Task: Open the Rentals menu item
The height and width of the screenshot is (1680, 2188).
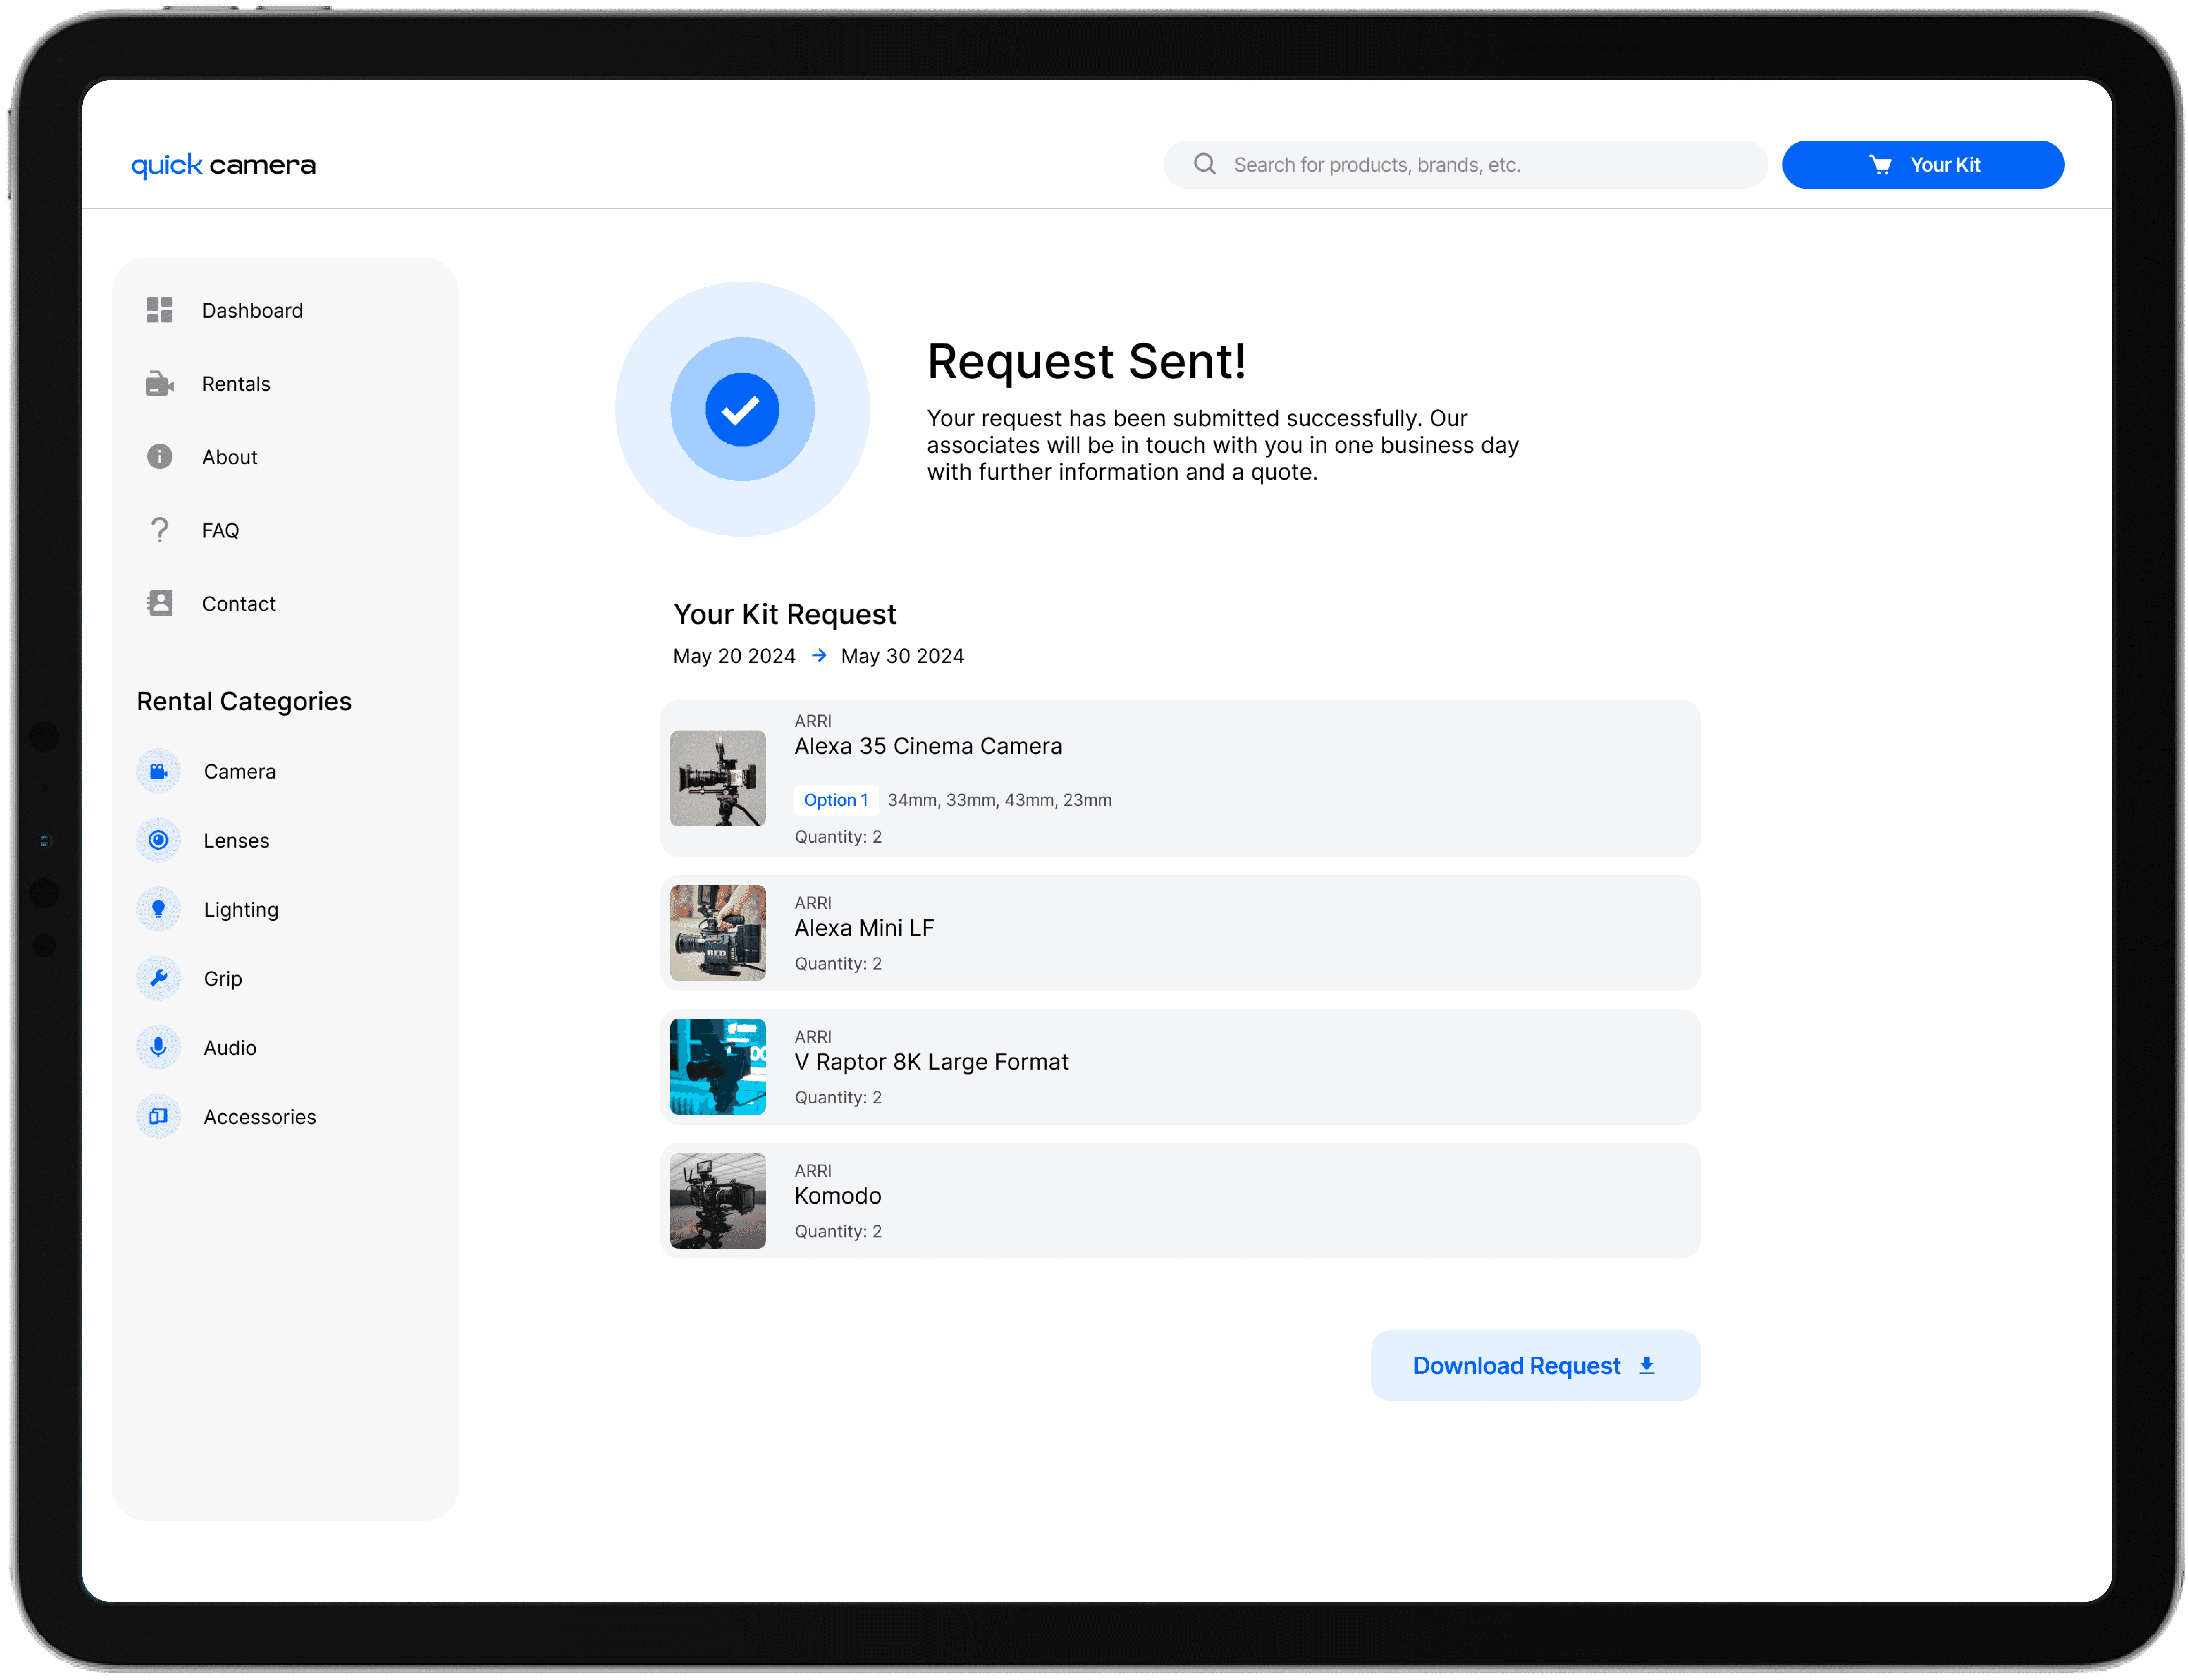Action: pyautogui.click(x=236, y=384)
